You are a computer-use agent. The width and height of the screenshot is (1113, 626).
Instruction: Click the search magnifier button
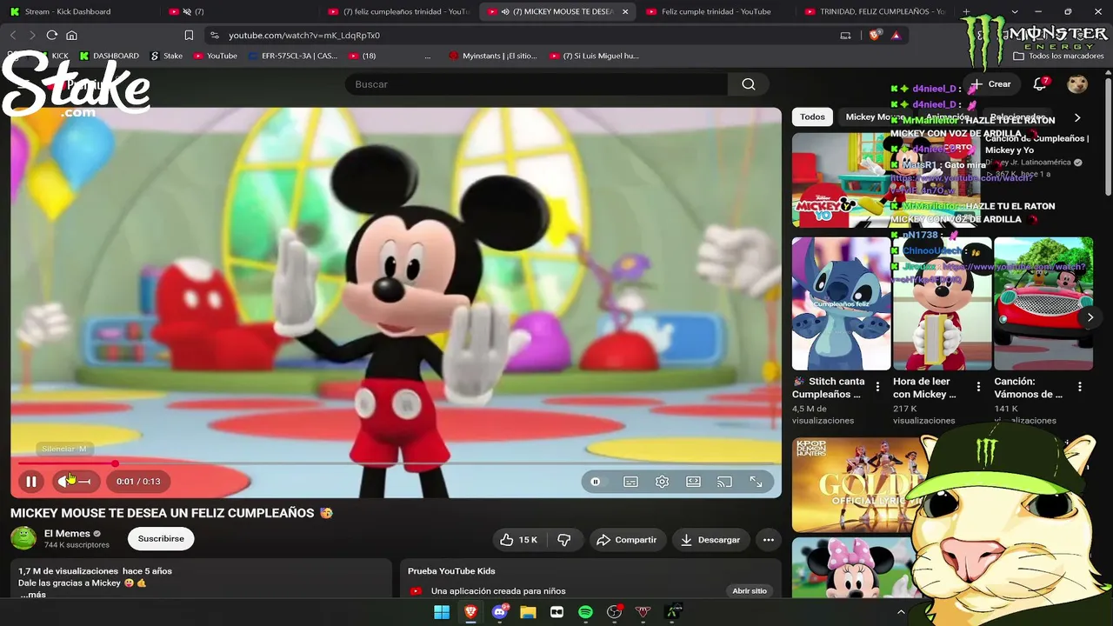pyautogui.click(x=749, y=84)
